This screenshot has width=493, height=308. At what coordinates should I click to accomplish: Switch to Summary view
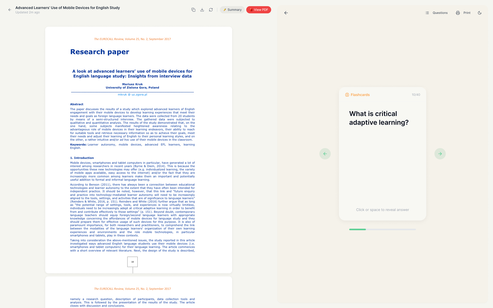(x=232, y=9)
